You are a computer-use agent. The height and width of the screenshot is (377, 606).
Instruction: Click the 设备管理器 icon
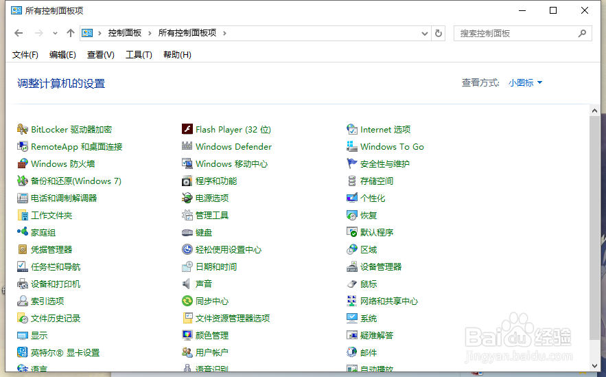(x=352, y=266)
